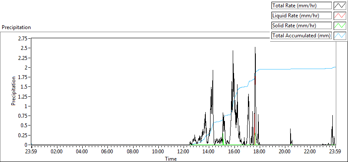Open the green Solid Rate plot style icon
This screenshot has height=162, width=348.
coord(340,26)
